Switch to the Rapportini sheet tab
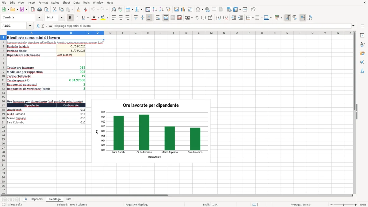368x207 pixels. 37,199
